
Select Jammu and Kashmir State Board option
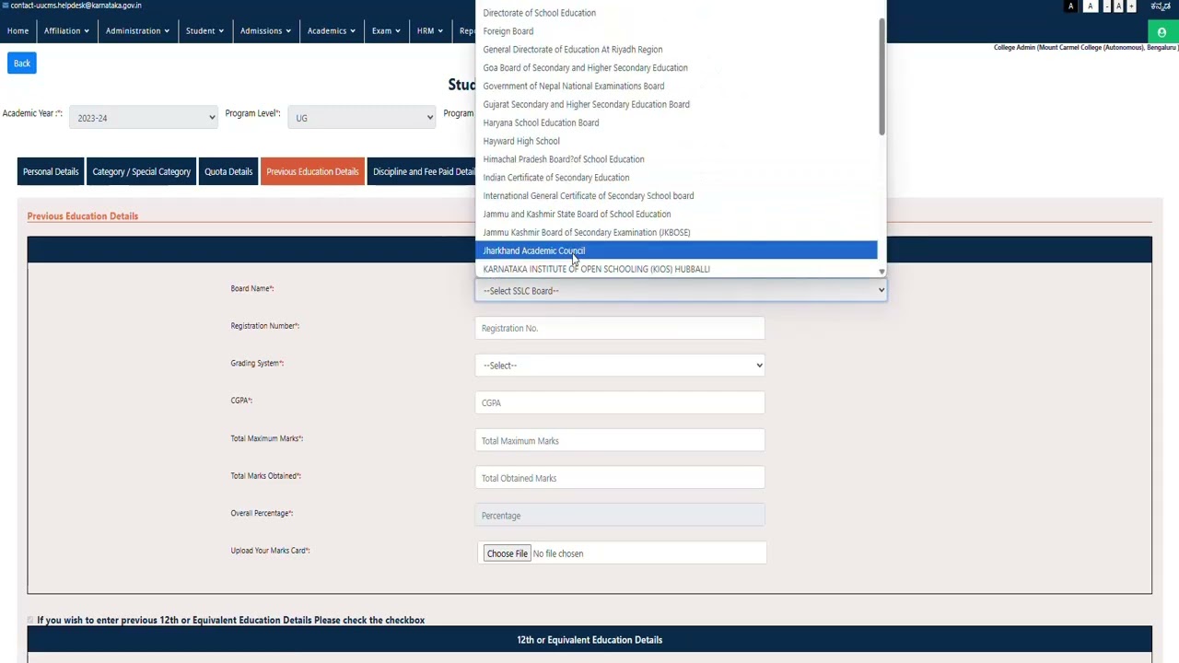tap(676, 215)
